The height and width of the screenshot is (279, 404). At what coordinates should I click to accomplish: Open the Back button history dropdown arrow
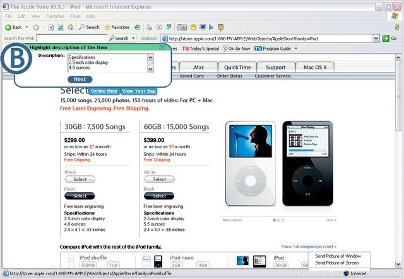27,27
